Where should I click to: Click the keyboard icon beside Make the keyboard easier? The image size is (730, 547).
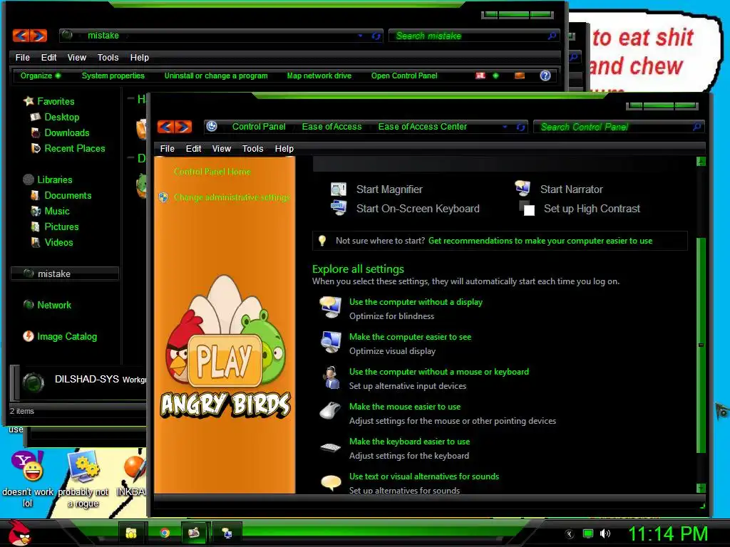click(x=331, y=447)
